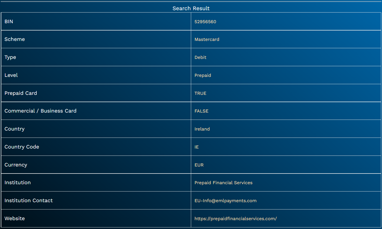Viewport: 382px width, 229px height.
Task: Click the Institution label
Action: [17, 183]
